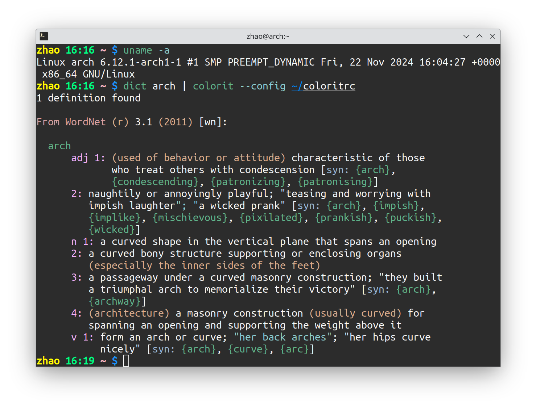Click the '{condescending}' synonym

click(x=155, y=181)
